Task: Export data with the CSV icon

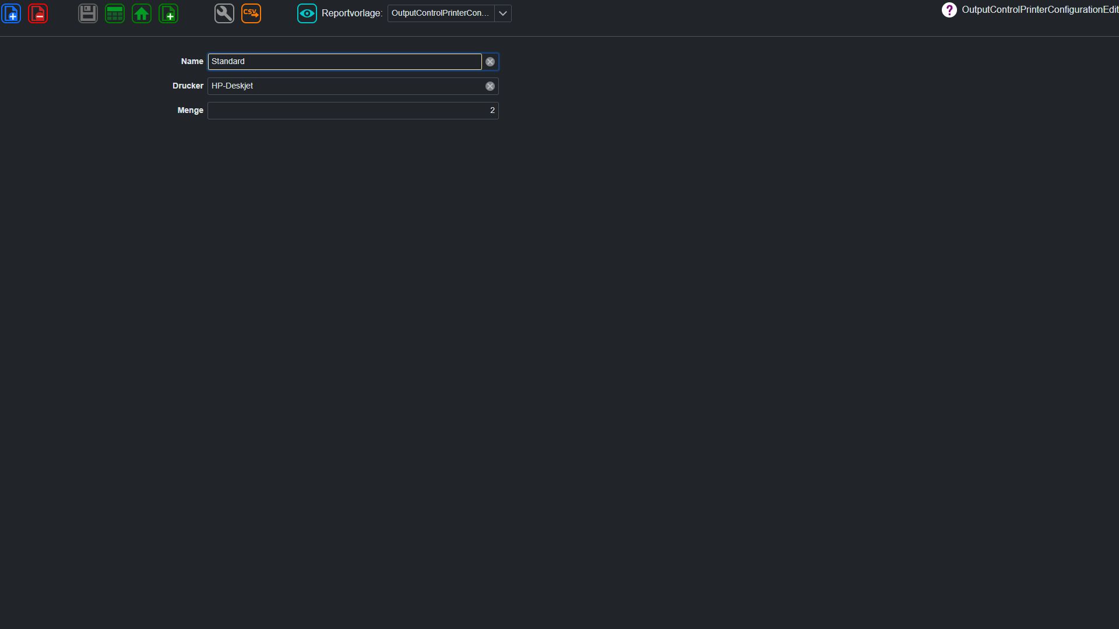Action: (x=251, y=13)
